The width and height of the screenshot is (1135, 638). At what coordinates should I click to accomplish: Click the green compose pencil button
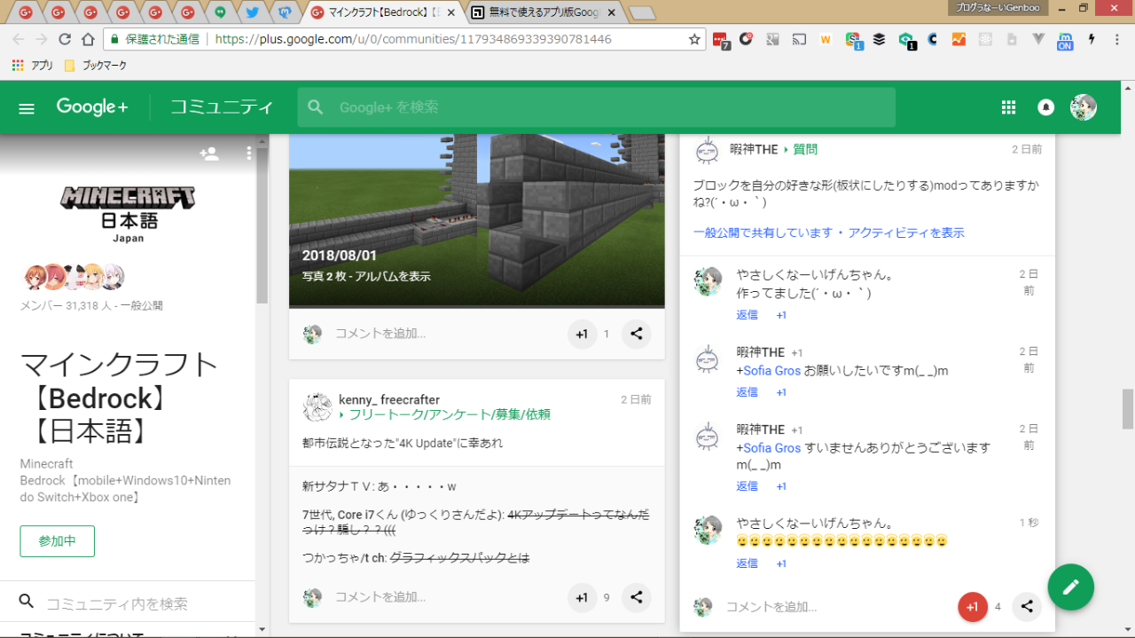[x=1070, y=587]
